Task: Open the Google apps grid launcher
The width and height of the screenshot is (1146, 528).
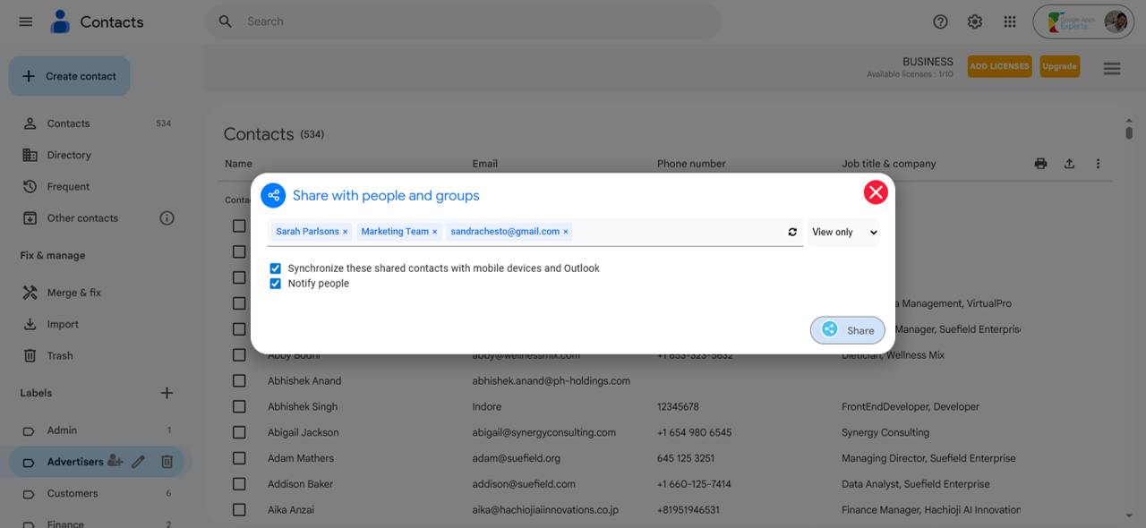Action: point(1010,21)
